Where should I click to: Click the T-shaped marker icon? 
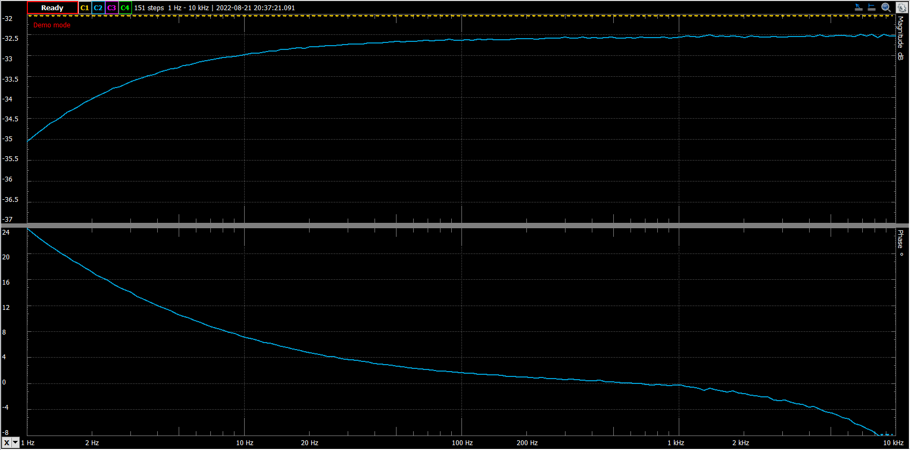(x=872, y=8)
